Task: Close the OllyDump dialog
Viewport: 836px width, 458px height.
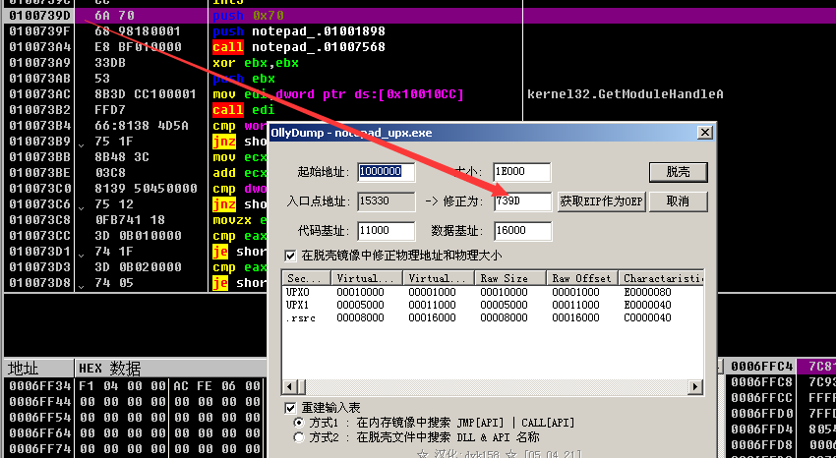Action: 705,132
